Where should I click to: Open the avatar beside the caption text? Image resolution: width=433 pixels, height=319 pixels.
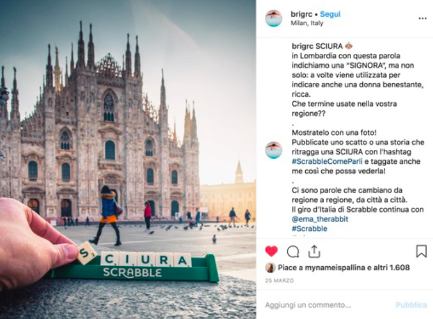pyautogui.click(x=274, y=150)
